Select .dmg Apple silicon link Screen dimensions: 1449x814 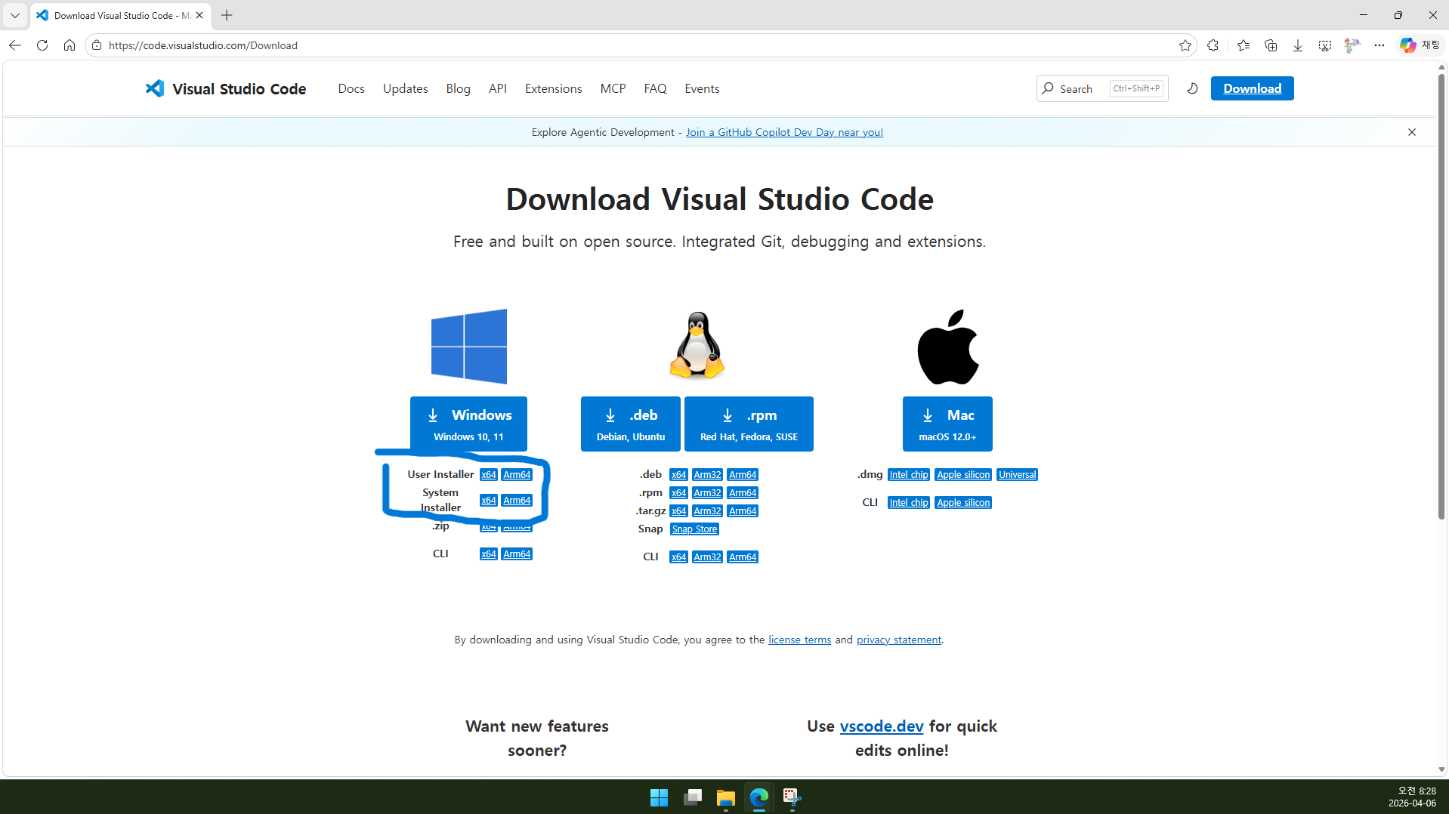(963, 475)
